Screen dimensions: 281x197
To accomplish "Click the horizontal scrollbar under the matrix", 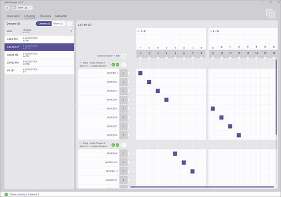I will tap(202, 187).
